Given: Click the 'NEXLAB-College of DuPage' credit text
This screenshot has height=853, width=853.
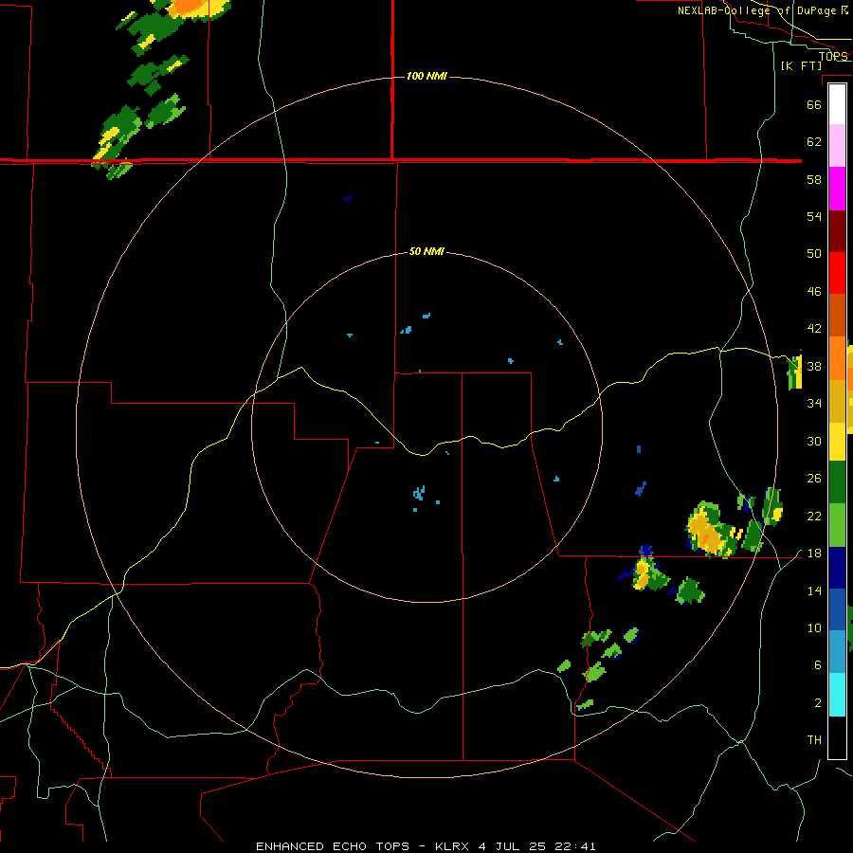Looking at the screenshot, I should coord(758,10).
